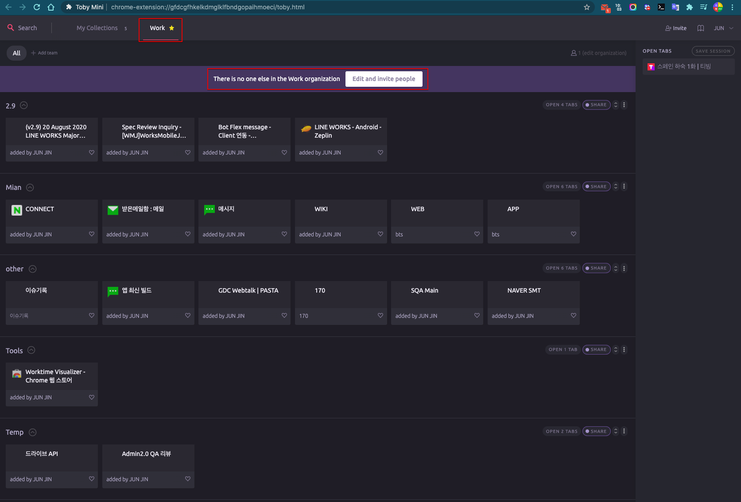Click sort arrows for Temp collection
Screen dimensions: 741x502
coord(616,432)
